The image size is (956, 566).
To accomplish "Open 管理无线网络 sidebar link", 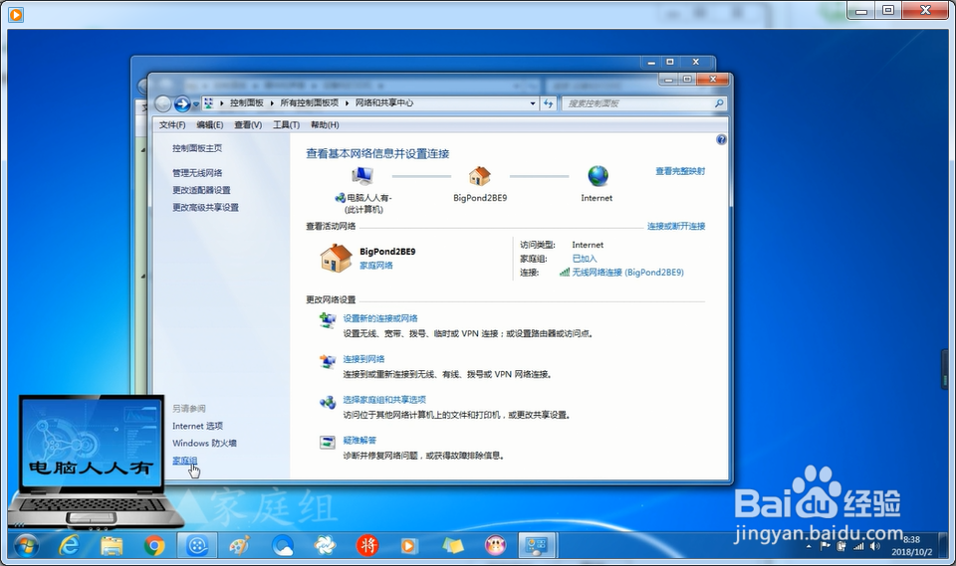I will coord(197,173).
